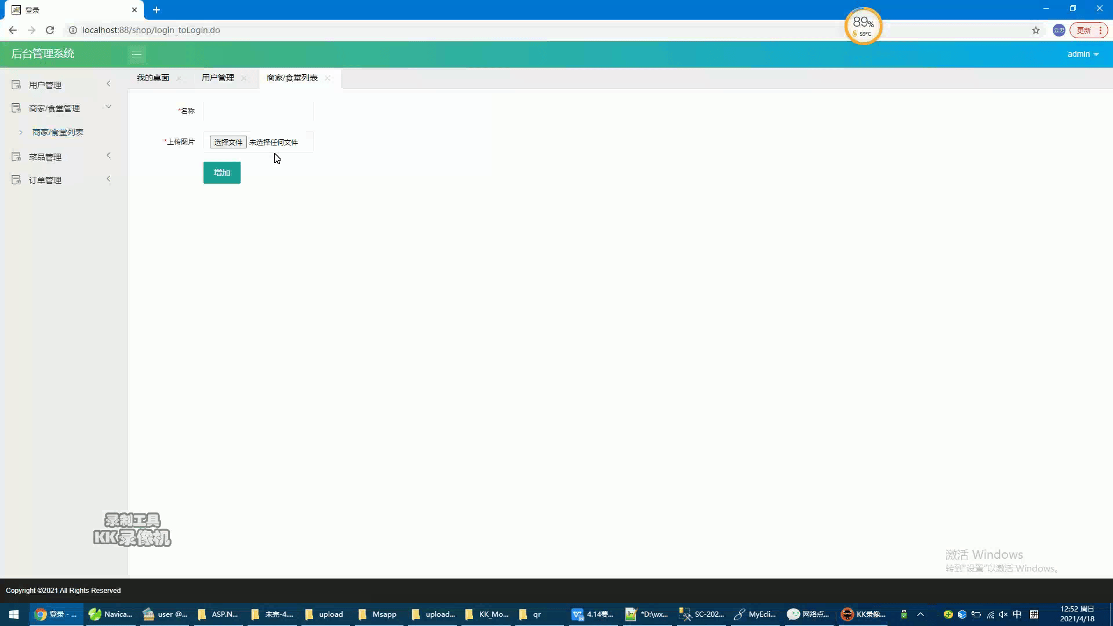Click the green 增加 submit button

pyautogui.click(x=222, y=173)
